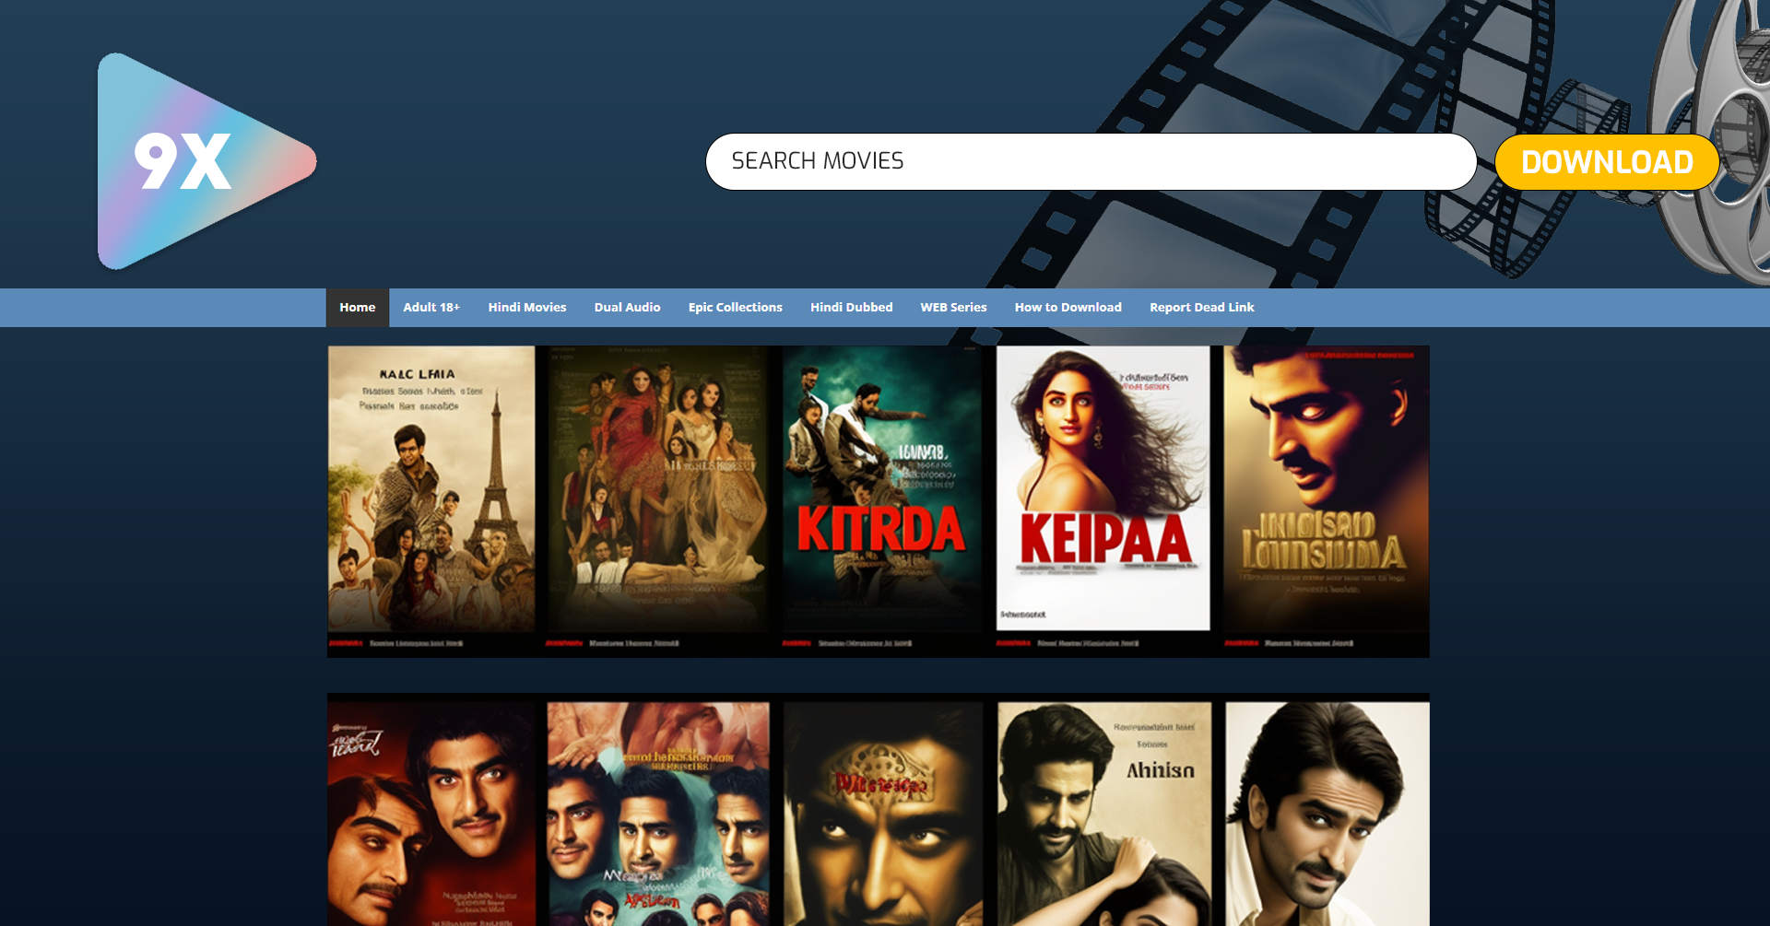Image resolution: width=1770 pixels, height=926 pixels.
Task: View the WEB Series category
Action: coord(954,308)
